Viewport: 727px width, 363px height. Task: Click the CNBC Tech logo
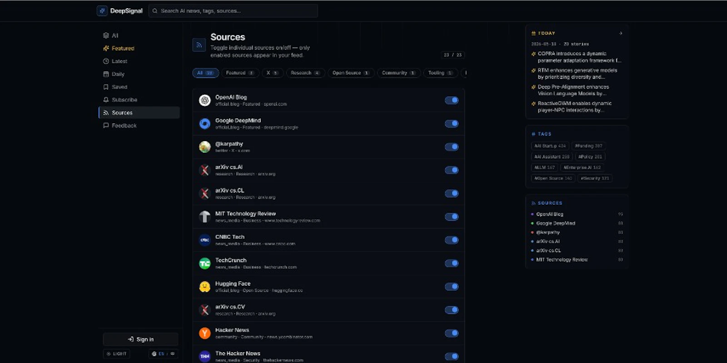pos(205,240)
